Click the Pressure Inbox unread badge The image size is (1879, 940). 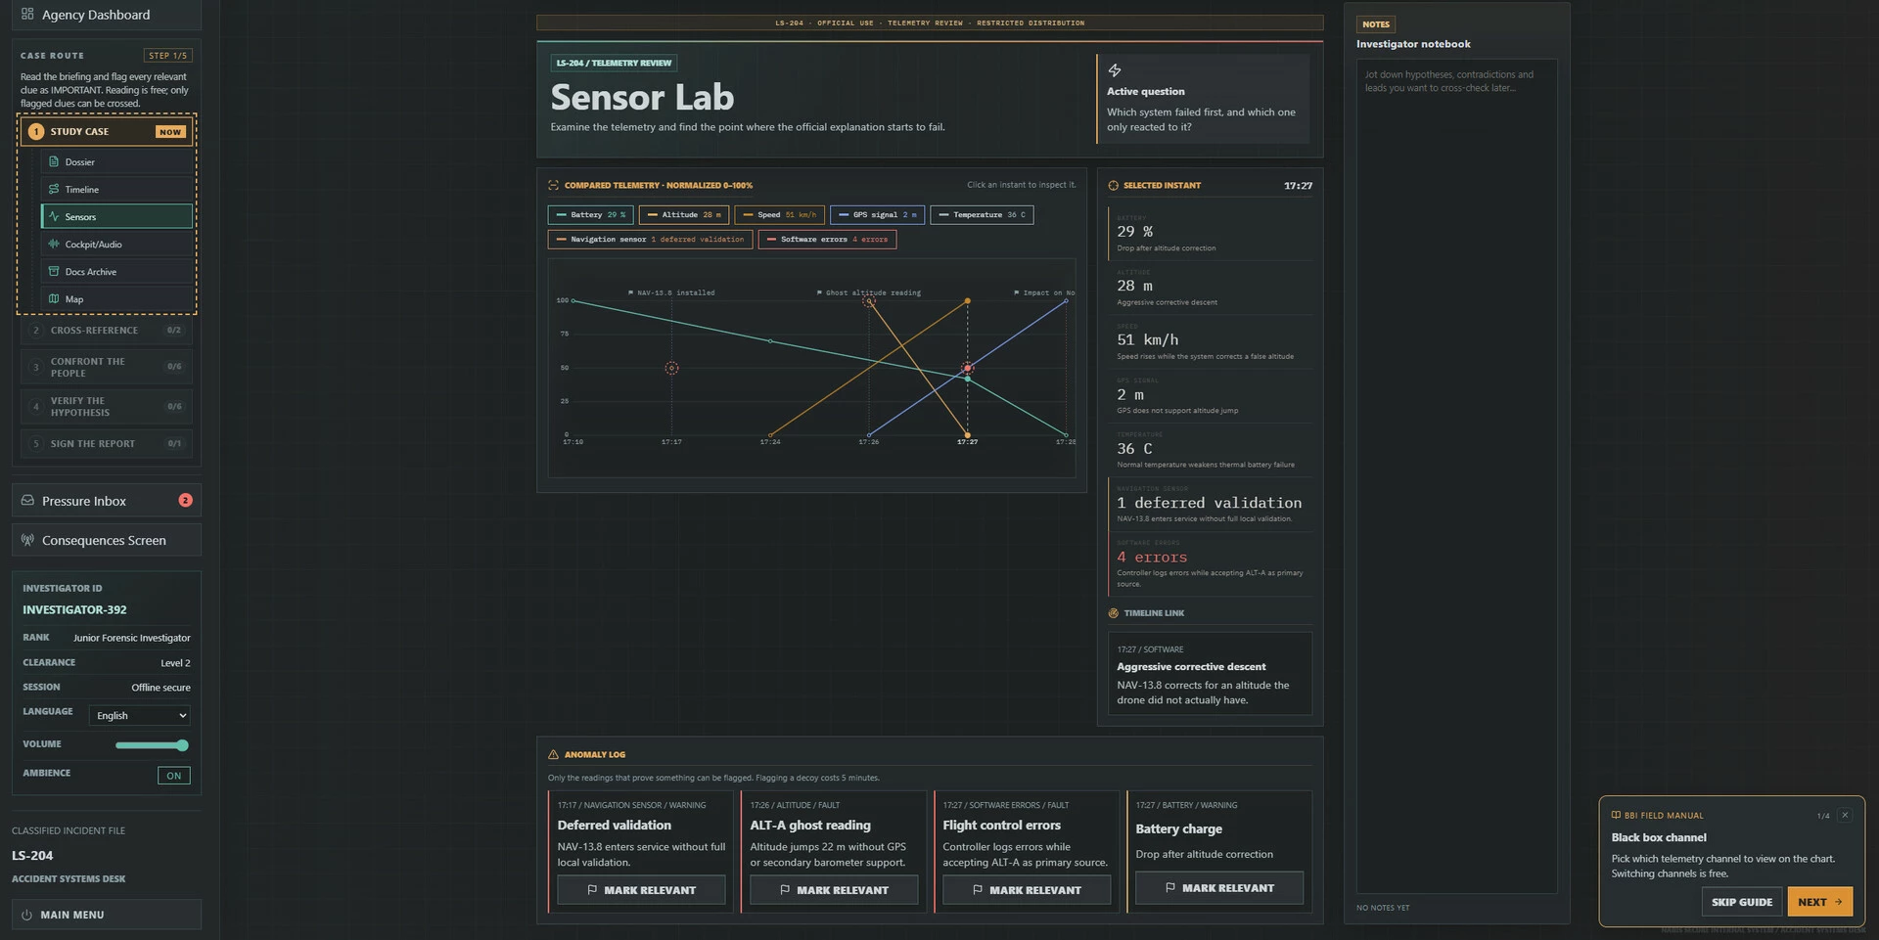(x=185, y=500)
